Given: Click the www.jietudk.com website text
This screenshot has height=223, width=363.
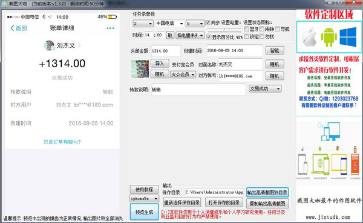Looking at the screenshot, I should click(328, 217).
